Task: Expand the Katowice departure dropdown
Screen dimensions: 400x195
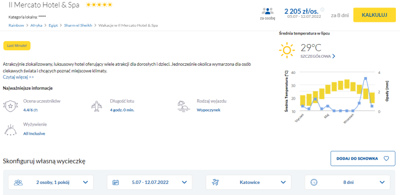Action: [249, 182]
